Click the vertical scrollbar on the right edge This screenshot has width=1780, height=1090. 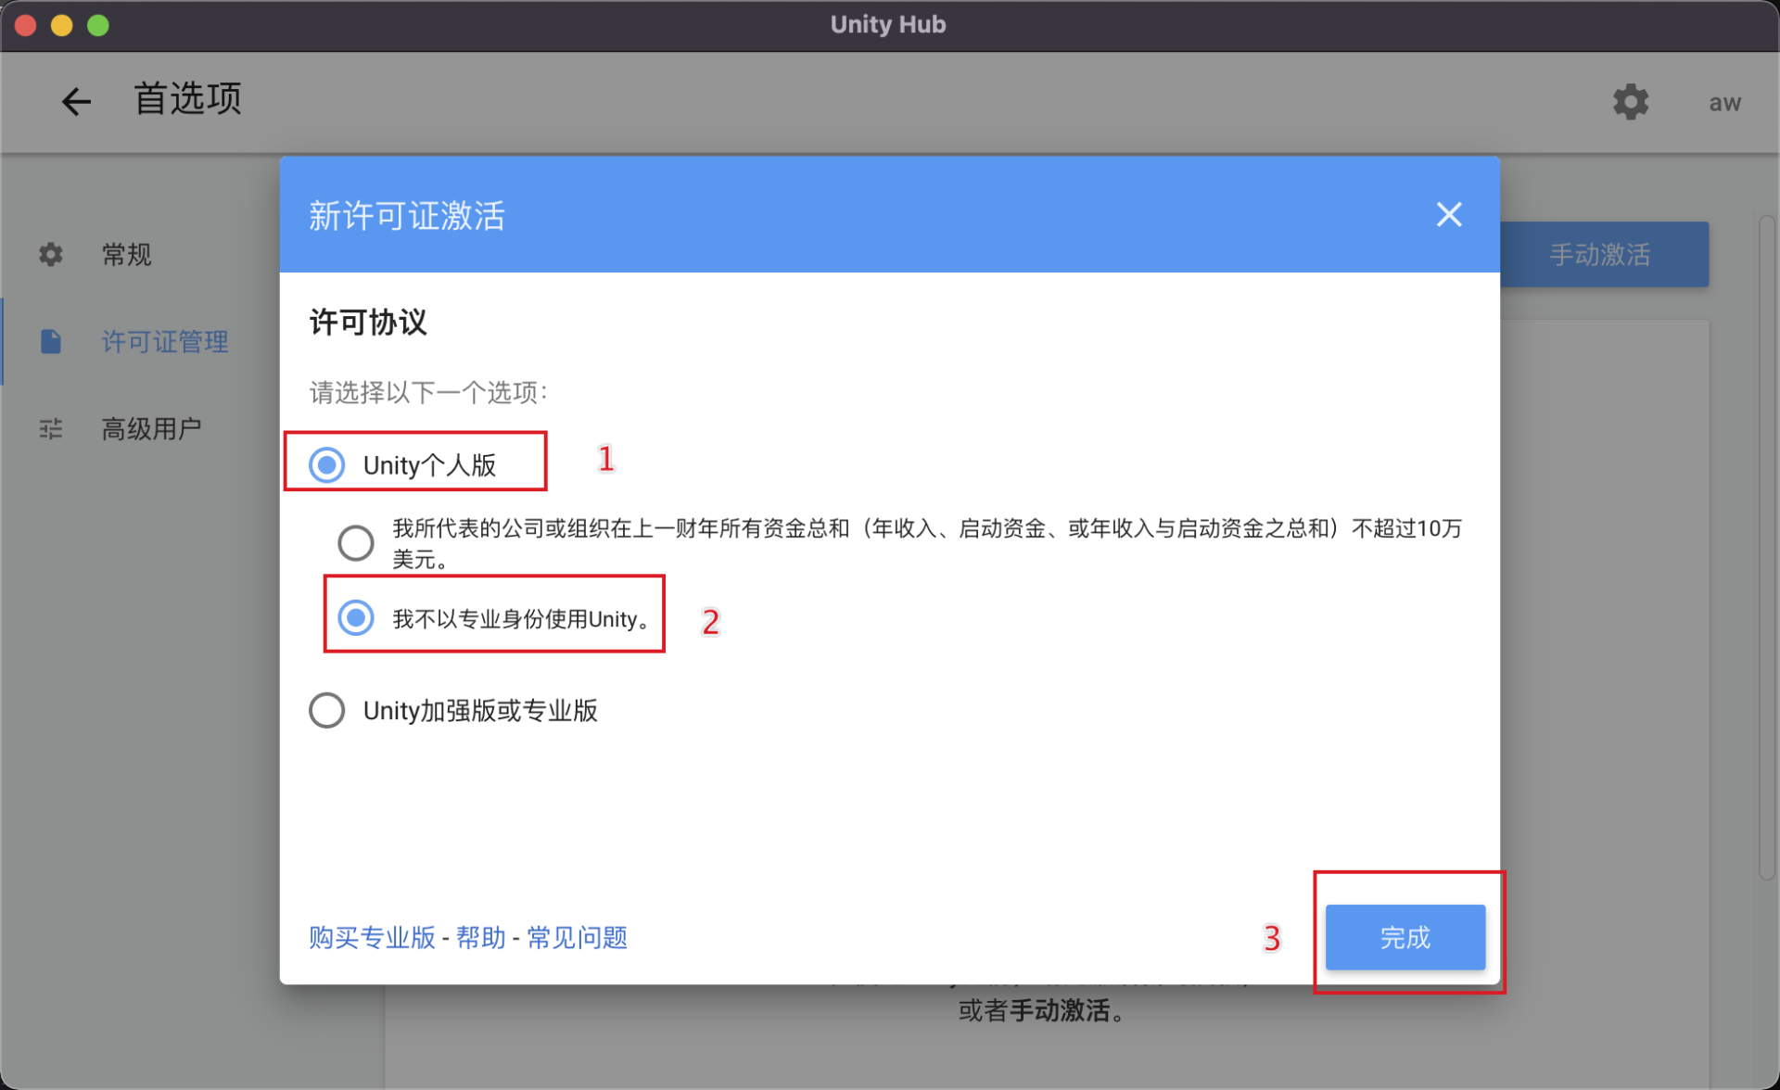[x=1767, y=547]
